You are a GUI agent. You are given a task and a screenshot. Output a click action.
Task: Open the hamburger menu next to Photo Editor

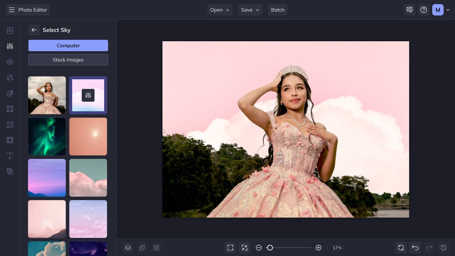pos(11,10)
